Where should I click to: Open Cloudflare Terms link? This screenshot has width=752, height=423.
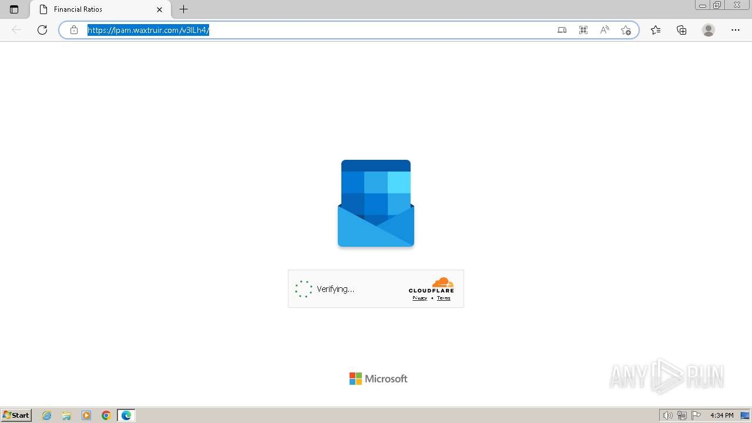pyautogui.click(x=444, y=298)
